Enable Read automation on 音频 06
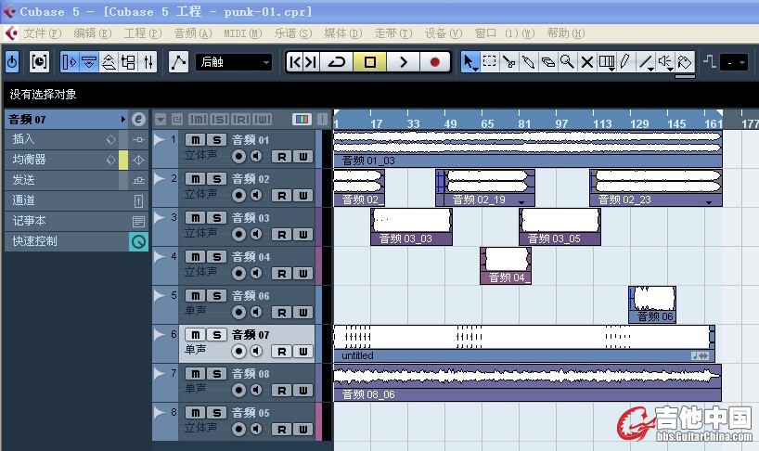The width and height of the screenshot is (759, 451). [282, 313]
